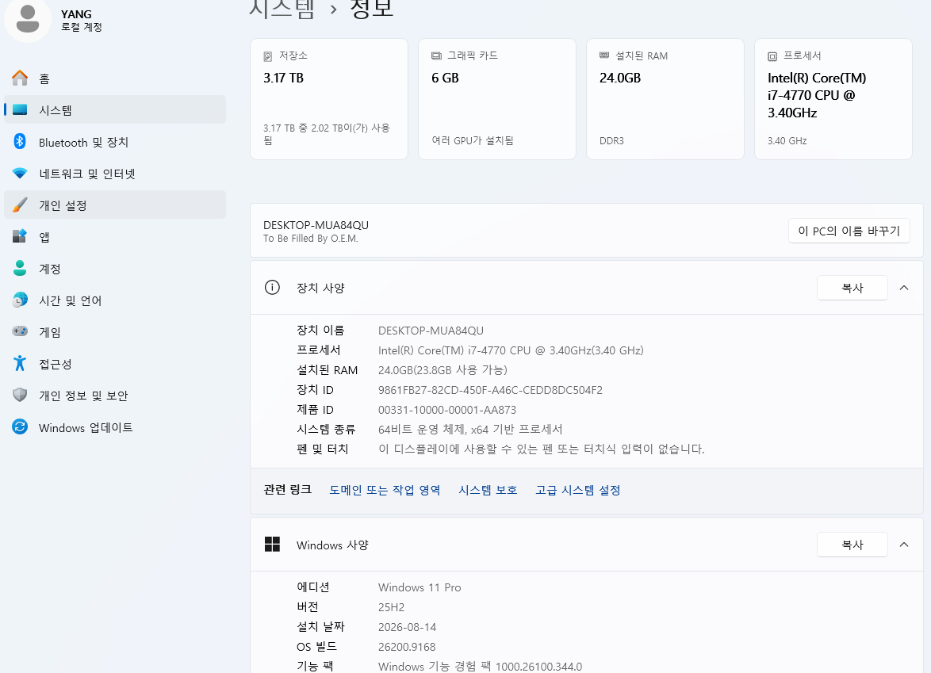Viewport: 931px width, 673px height.
Task: Copy Windows 사양 with 복사 button
Action: (x=852, y=545)
